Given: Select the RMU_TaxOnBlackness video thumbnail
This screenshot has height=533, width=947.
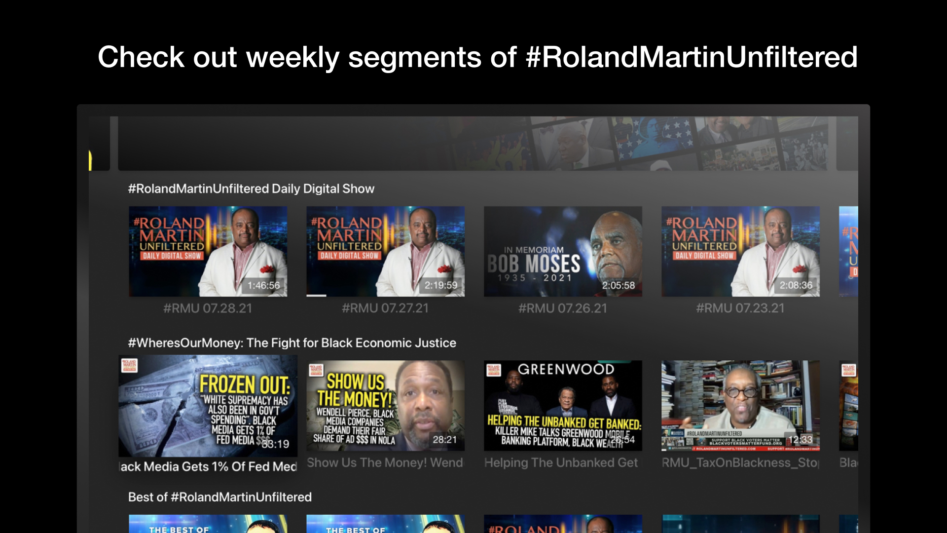Looking at the screenshot, I should [x=740, y=405].
